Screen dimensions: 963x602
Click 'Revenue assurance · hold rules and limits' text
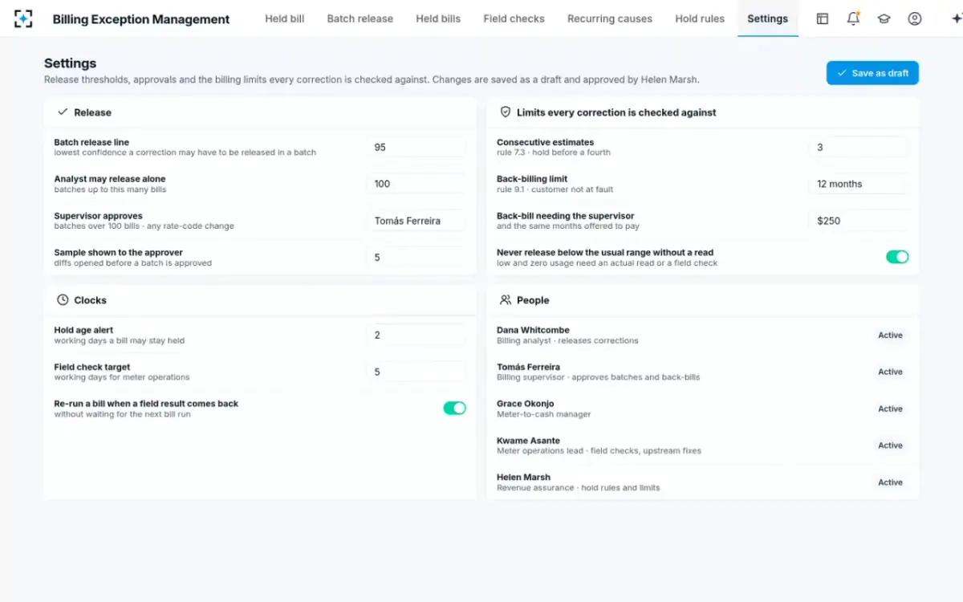(578, 488)
